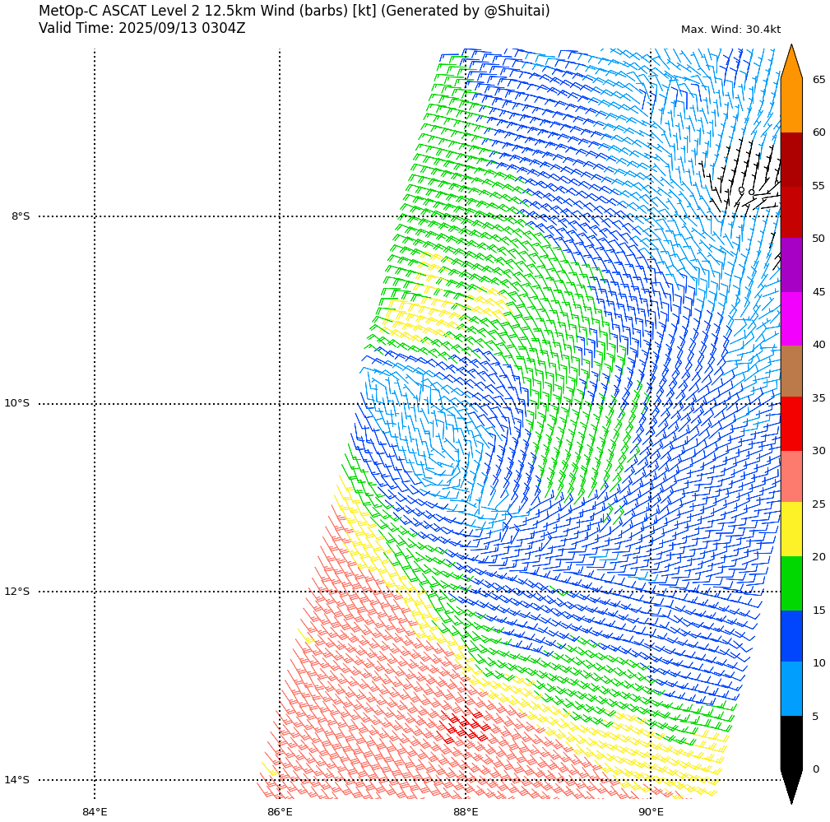This screenshot has width=830, height=822.
Task: Click the 'Valid Time: 2025/09/13 0304Z' line
Action: tap(141, 28)
